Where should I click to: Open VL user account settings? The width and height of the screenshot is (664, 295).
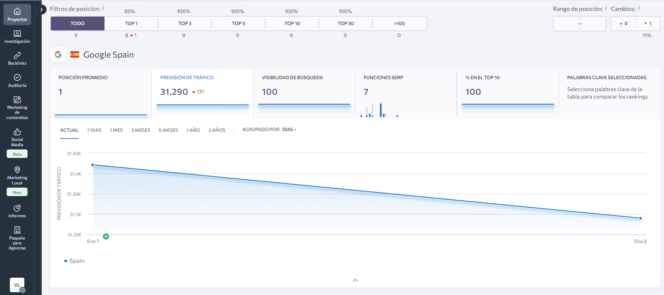[x=17, y=285]
